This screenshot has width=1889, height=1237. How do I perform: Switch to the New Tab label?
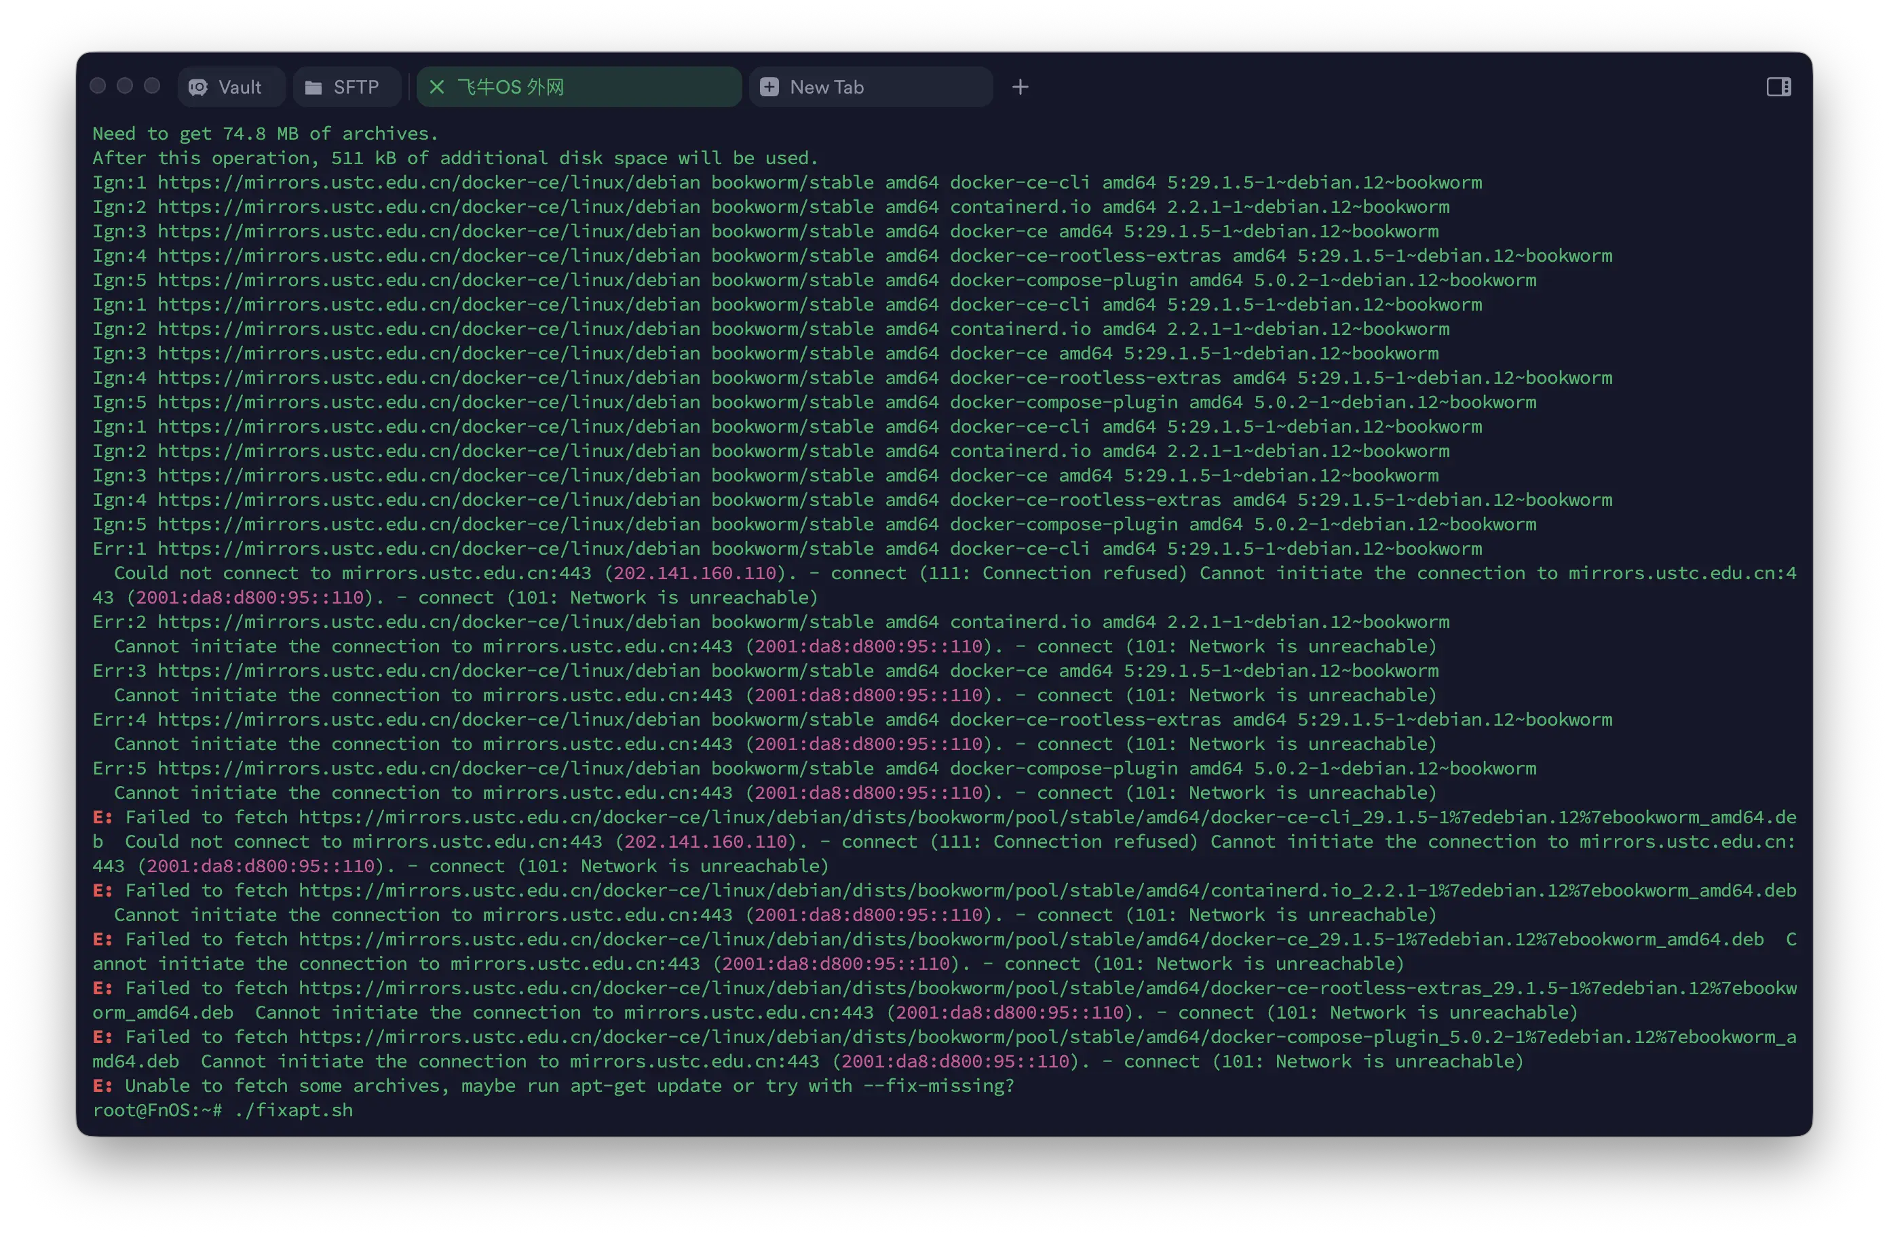[826, 87]
